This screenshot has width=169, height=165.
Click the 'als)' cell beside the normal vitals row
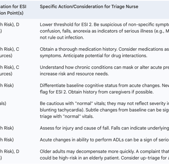click(x=3, y=103)
